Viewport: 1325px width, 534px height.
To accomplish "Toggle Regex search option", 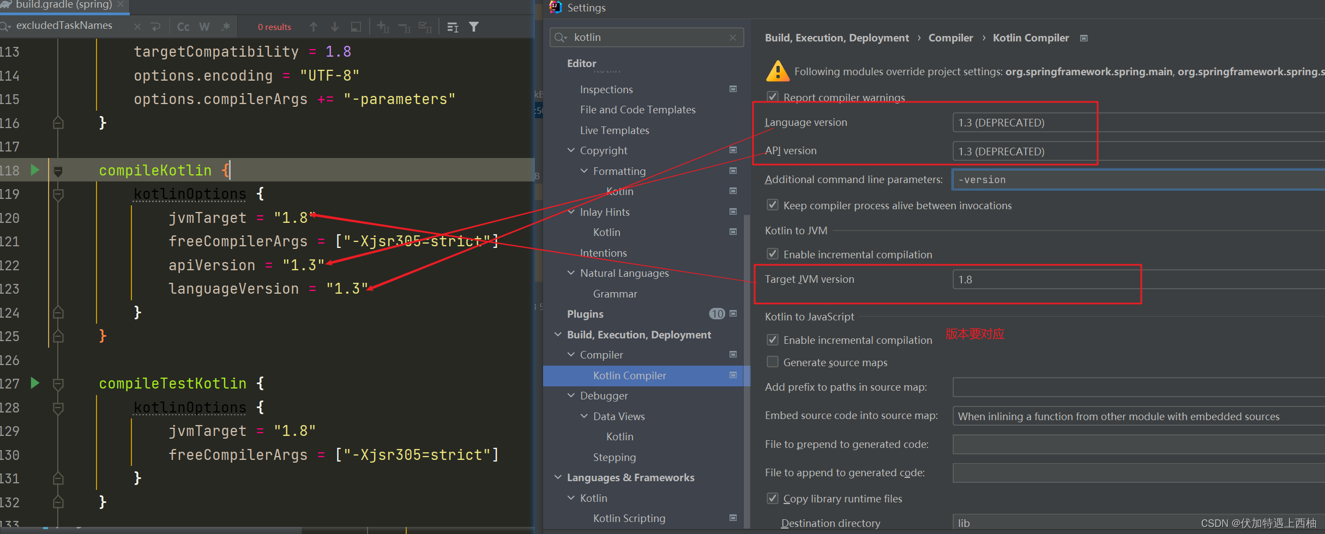I will tap(226, 27).
